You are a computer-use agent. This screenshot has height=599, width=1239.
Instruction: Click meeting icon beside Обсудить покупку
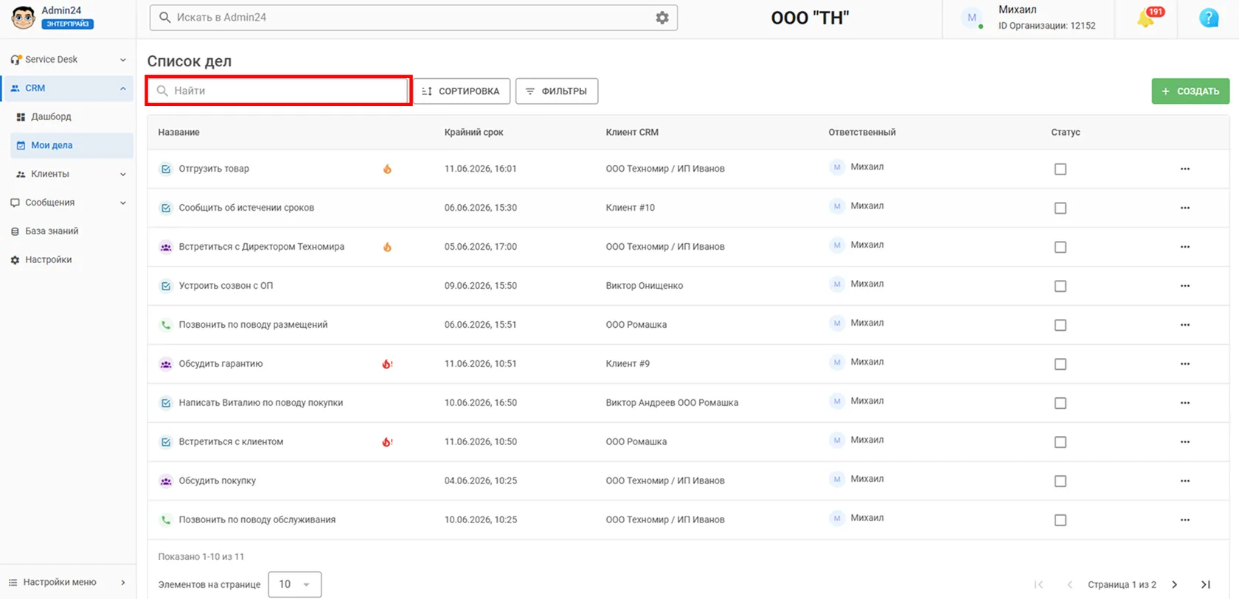pyautogui.click(x=166, y=481)
